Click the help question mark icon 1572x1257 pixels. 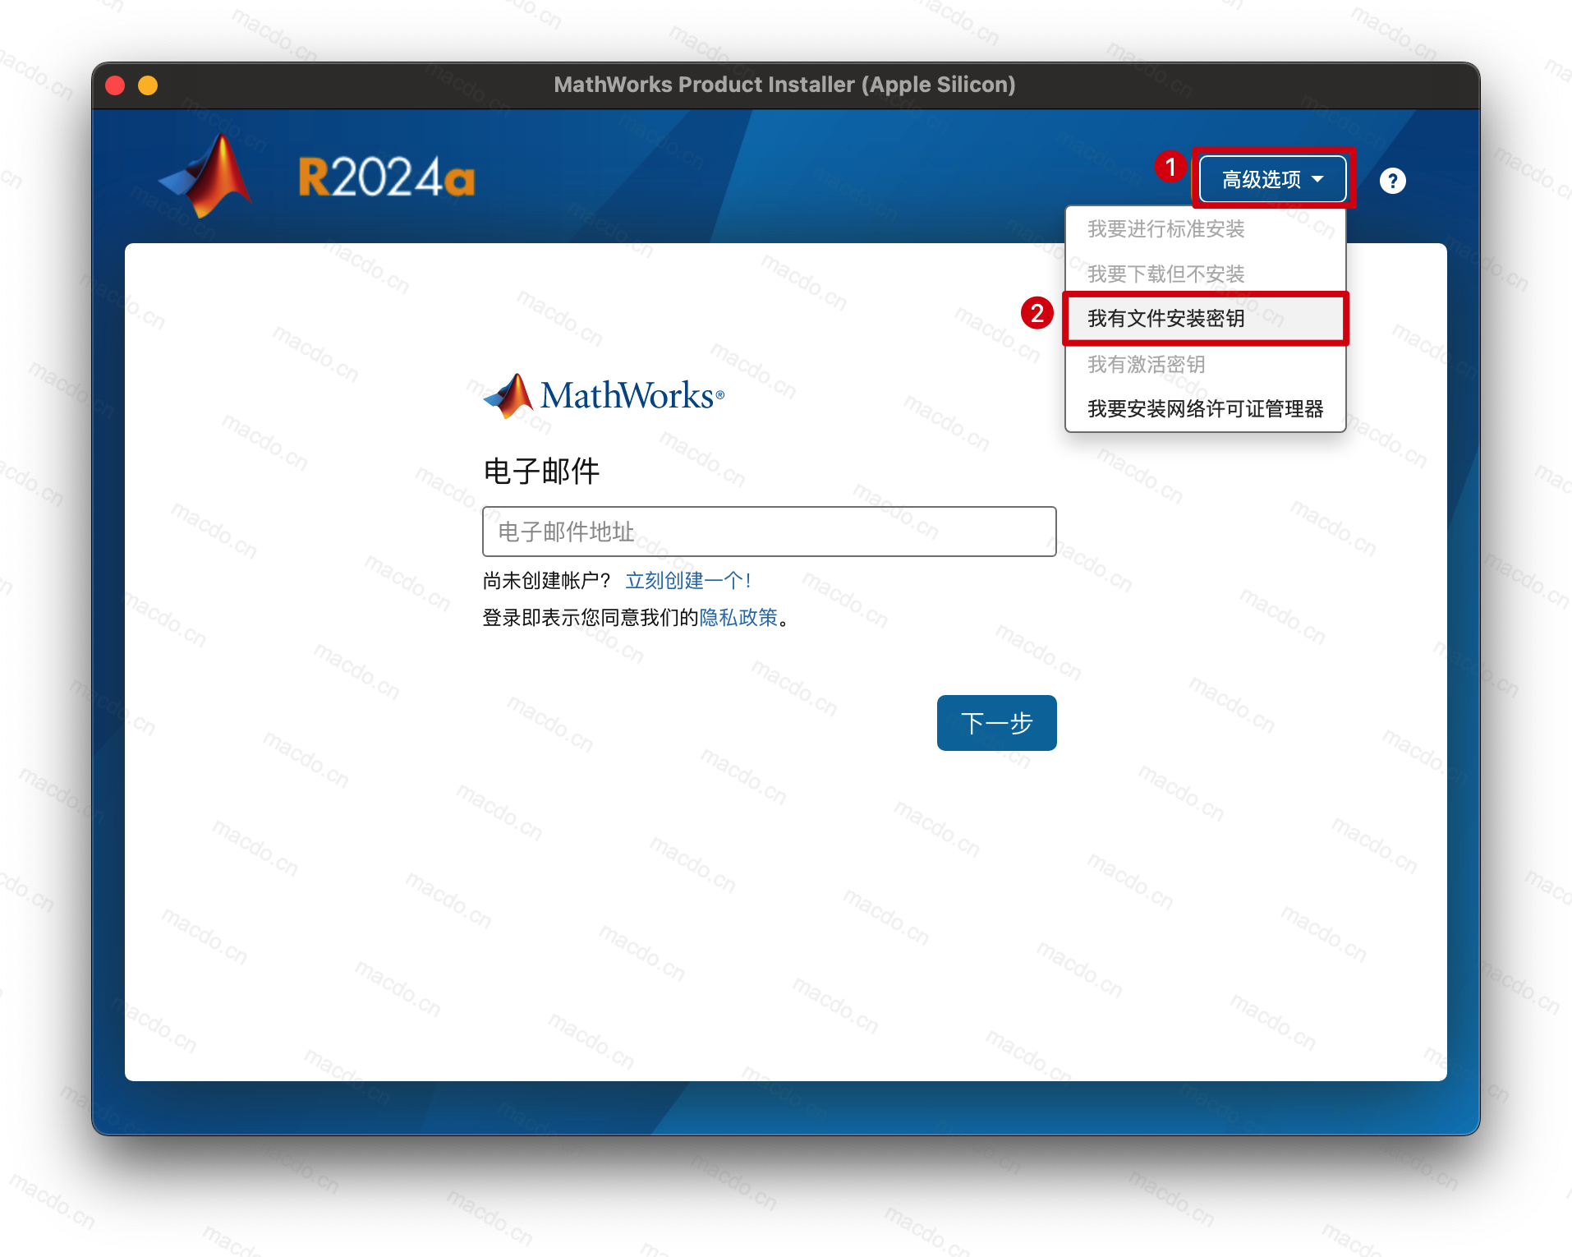pos(1393,181)
